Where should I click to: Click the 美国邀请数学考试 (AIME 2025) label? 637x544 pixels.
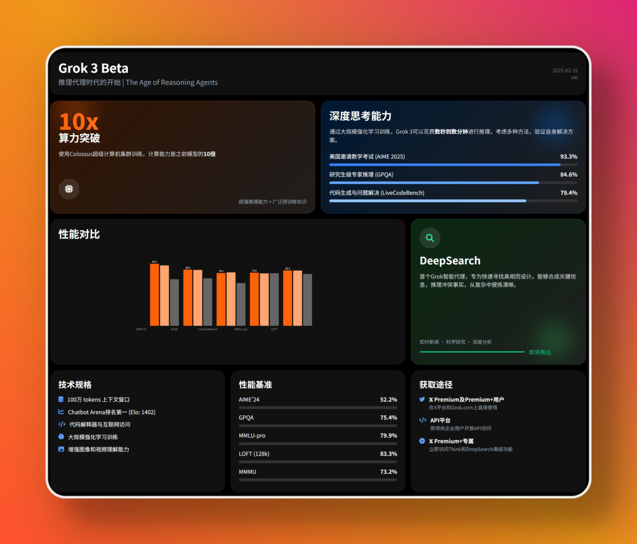(x=367, y=156)
